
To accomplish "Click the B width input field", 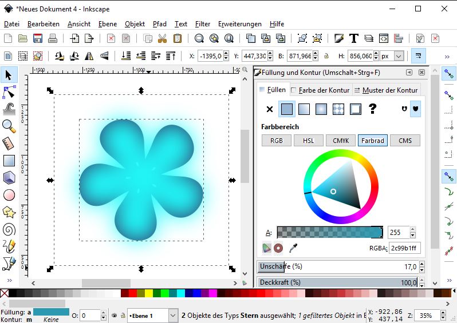I will point(300,56).
